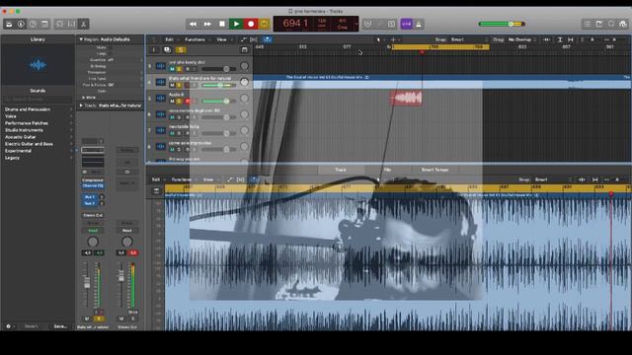Open the Snap Smart dropdown in Tracks area
This screenshot has width=632, height=355.
469,39
